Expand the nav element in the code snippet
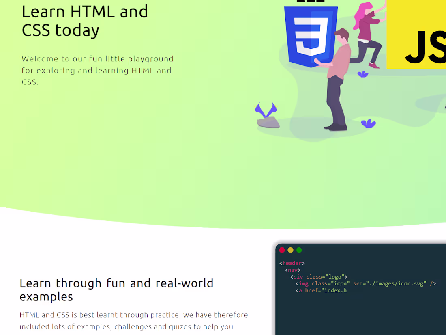Screen dimensions: 446x335 tap(293, 270)
